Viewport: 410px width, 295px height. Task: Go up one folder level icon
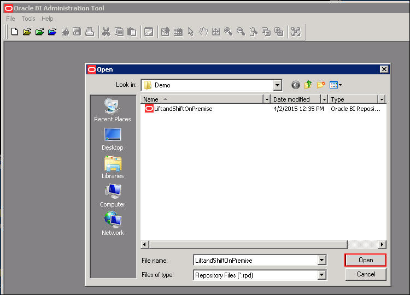[308, 85]
